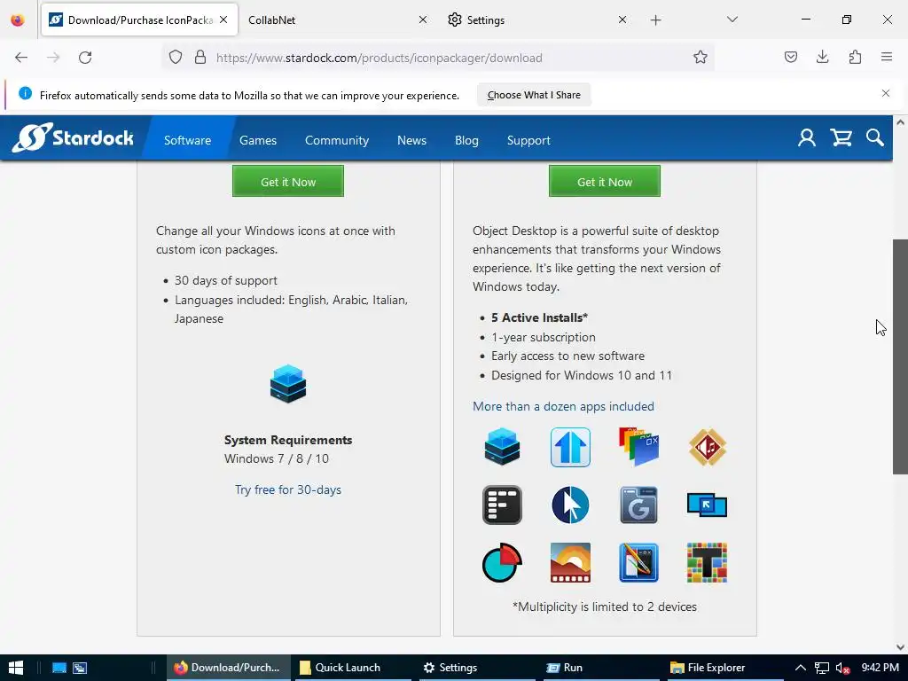This screenshot has width=908, height=681.
Task: Open the Windows Start button
Action: (x=16, y=668)
